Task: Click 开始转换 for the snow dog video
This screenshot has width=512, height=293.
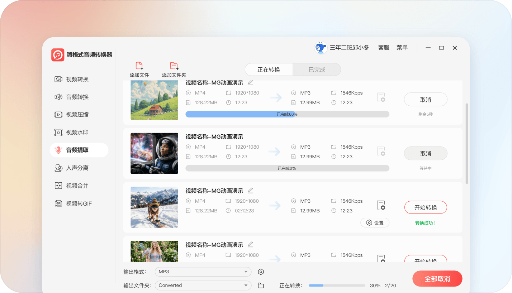Action: click(426, 207)
